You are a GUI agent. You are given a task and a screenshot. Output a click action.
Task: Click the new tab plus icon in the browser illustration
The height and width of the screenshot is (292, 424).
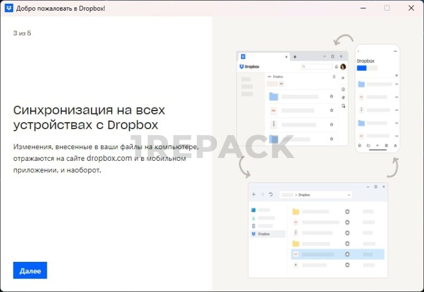tap(295, 56)
